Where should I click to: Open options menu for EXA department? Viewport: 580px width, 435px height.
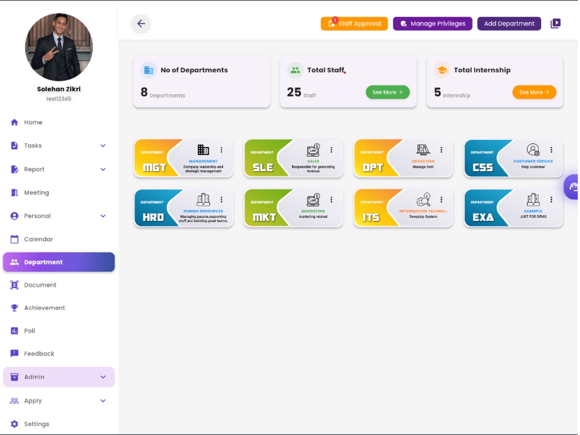(x=551, y=200)
